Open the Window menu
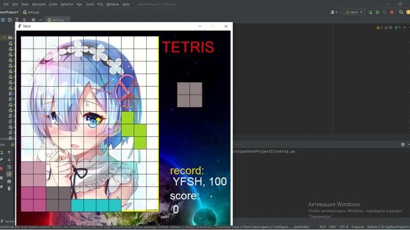Screen dimensions: 410x230 coord(113,4)
